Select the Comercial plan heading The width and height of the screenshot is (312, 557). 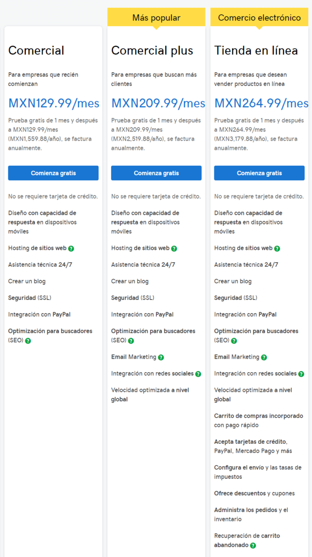36,51
